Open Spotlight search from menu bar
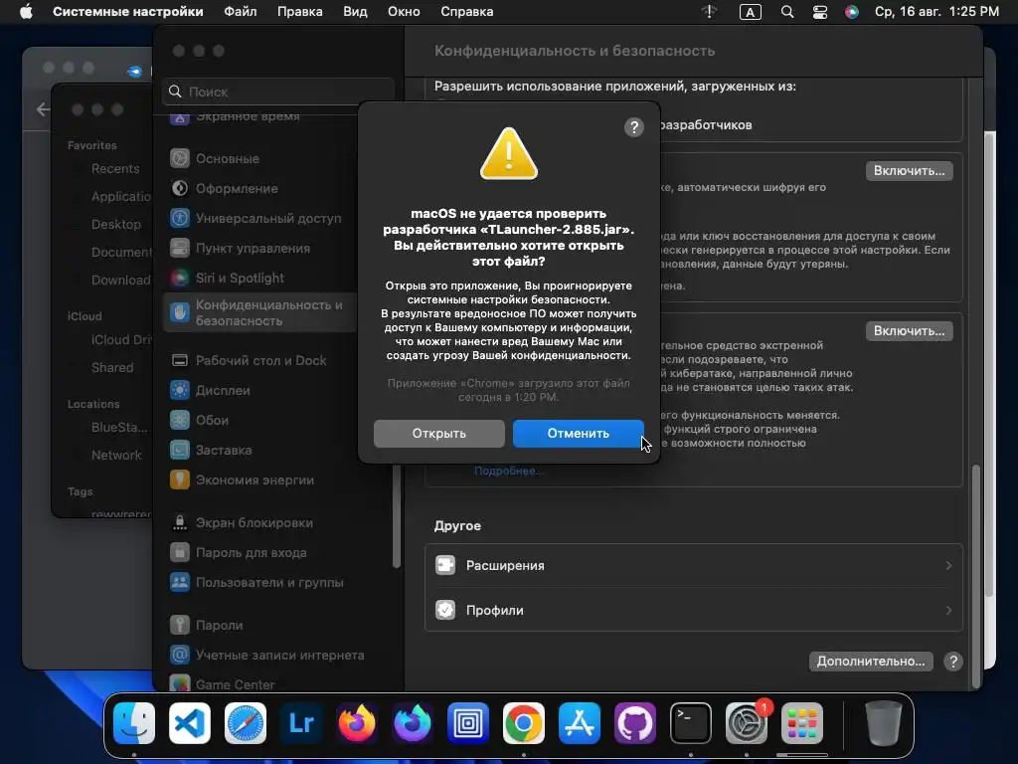The width and height of the screenshot is (1018, 764). [787, 12]
